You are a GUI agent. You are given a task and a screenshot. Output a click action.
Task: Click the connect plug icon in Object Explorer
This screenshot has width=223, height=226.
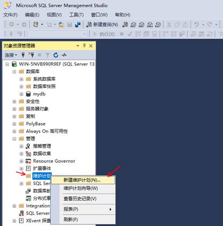click(x=23, y=55)
